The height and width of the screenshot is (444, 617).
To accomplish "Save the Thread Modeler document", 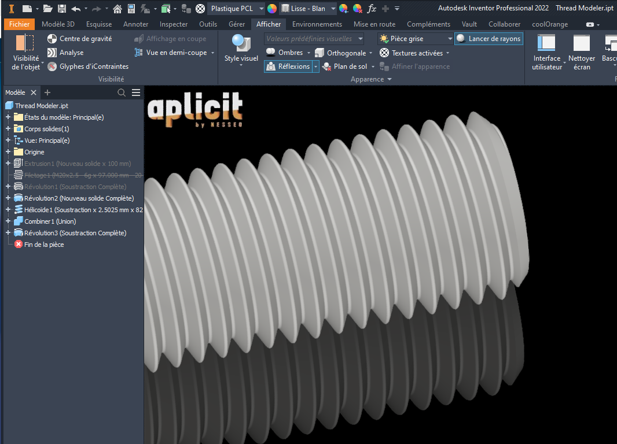I will [x=61, y=8].
